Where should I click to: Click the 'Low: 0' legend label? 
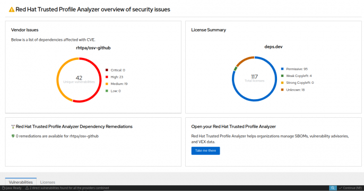pos(116,91)
